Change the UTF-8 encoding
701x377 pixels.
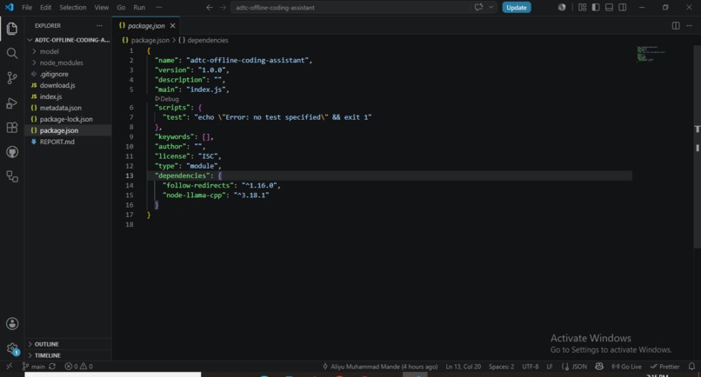pos(531,367)
